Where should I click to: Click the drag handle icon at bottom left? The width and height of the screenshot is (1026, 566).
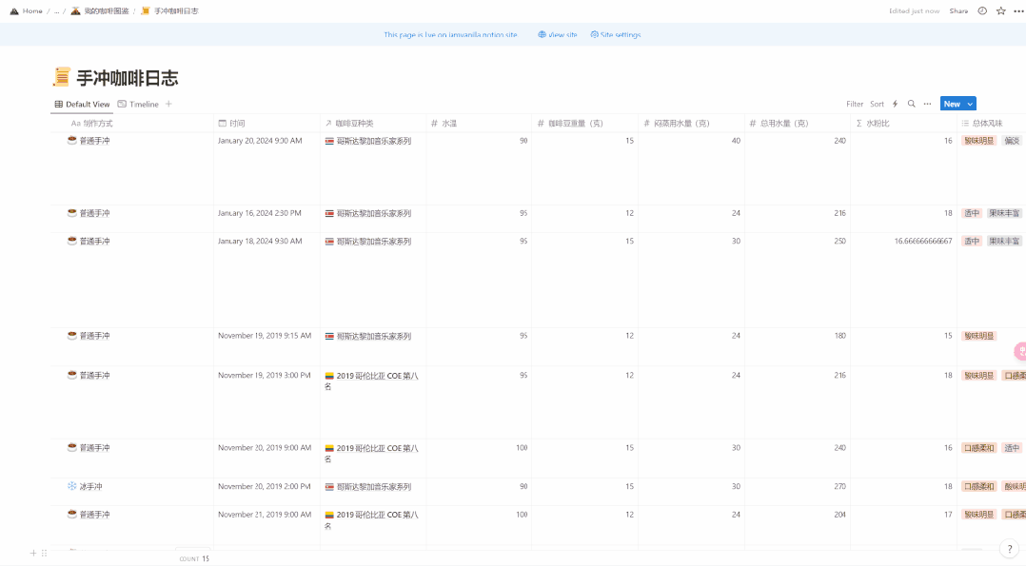[45, 553]
